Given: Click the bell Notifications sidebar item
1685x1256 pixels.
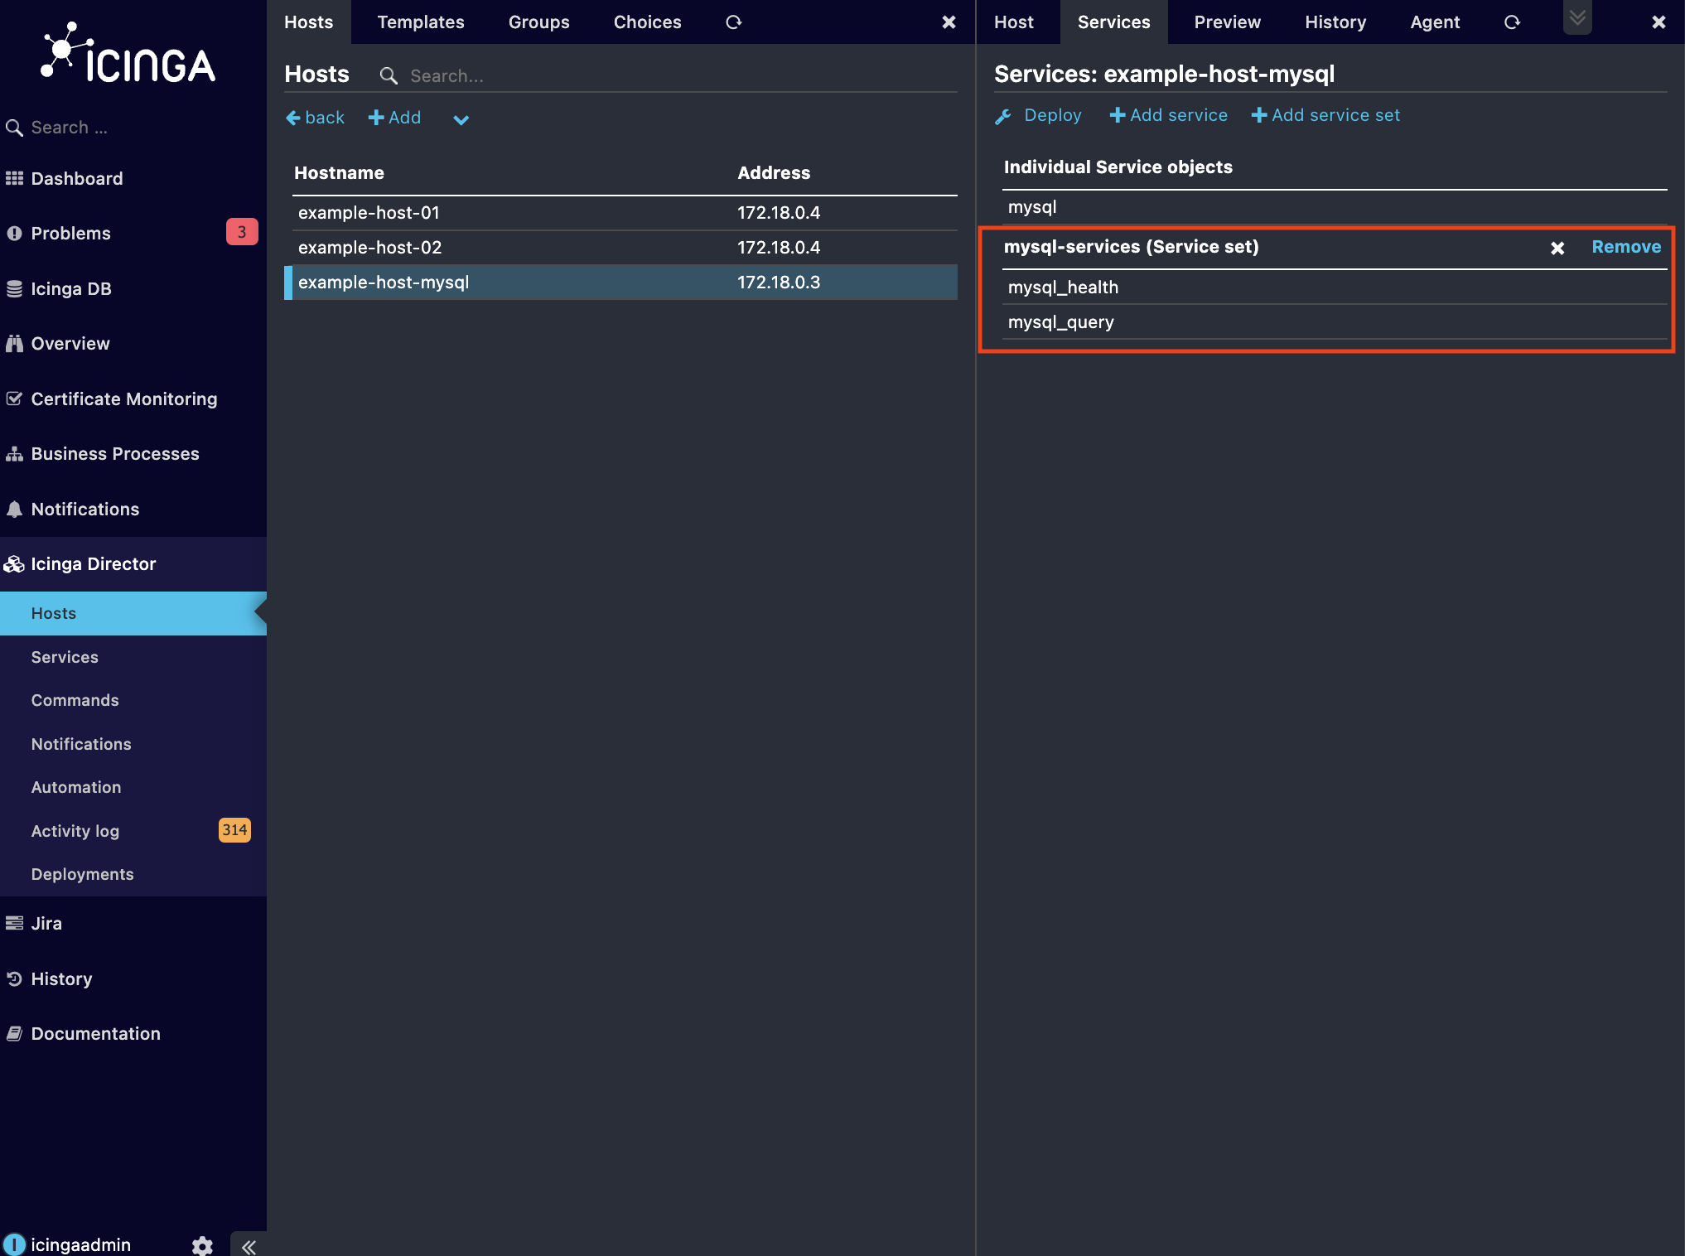Looking at the screenshot, I should [85, 509].
